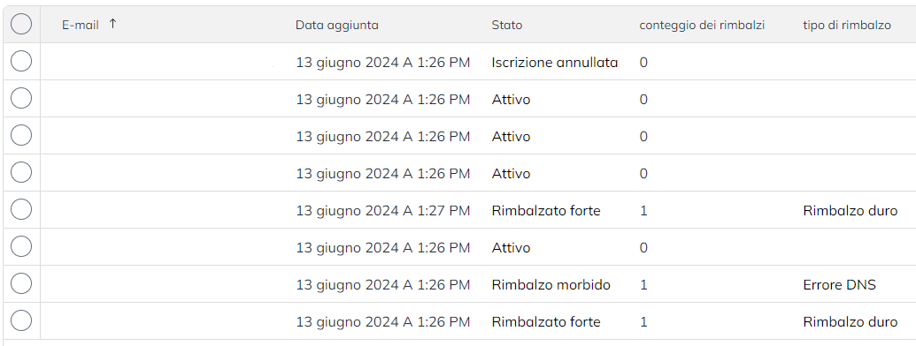Screen dimensions: 916x346
Task: Sort by the Data aggiunta column
Action: [x=336, y=25]
